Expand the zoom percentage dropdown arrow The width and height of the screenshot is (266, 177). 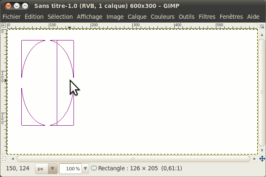point(86,169)
